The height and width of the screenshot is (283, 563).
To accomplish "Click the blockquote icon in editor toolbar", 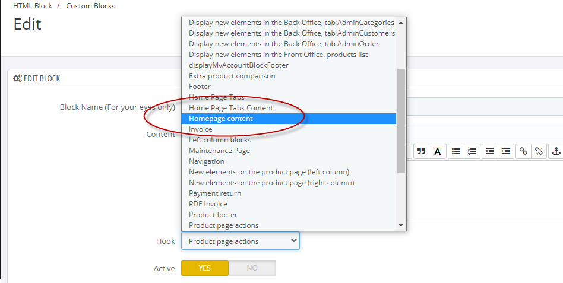I will 422,151.
